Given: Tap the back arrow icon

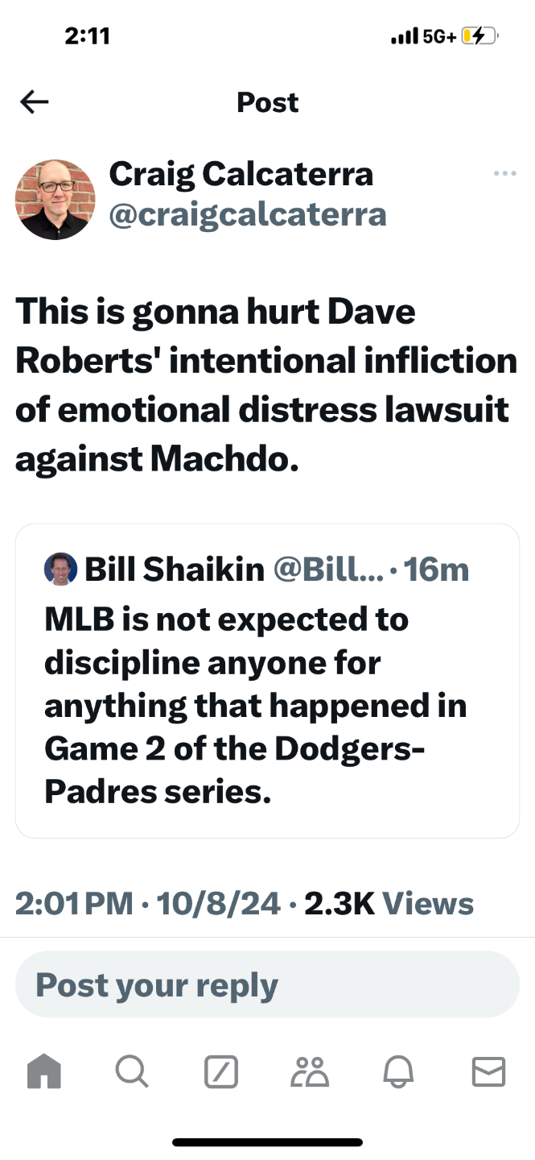Looking at the screenshot, I should (x=35, y=102).
